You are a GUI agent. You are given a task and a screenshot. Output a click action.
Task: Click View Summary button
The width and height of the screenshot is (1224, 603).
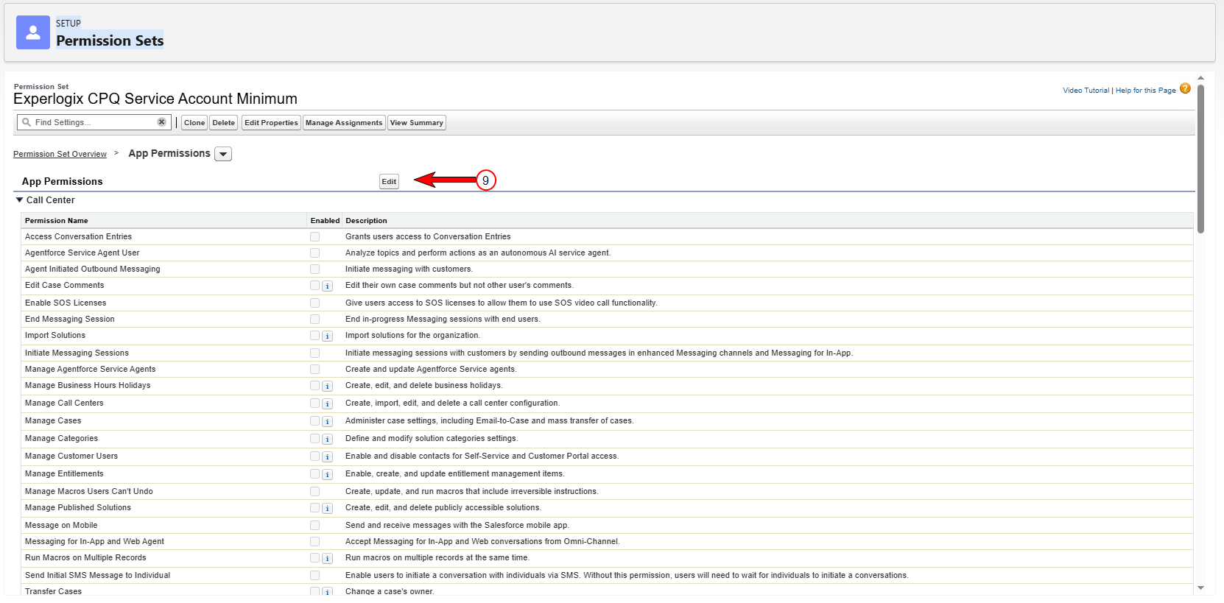(x=417, y=123)
